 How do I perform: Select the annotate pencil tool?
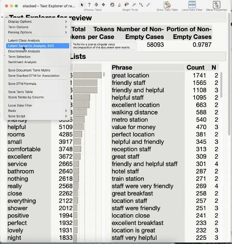pos(148,5)
